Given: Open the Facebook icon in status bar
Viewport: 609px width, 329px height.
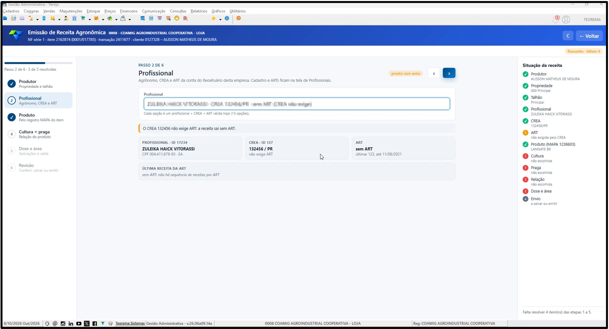Looking at the screenshot, I should pyautogui.click(x=95, y=324).
